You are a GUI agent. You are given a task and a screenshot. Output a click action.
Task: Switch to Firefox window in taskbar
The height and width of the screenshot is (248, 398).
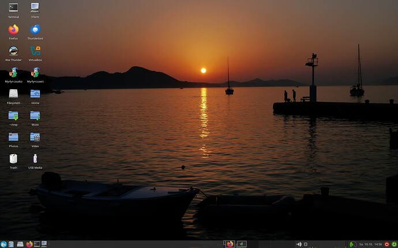230,244
